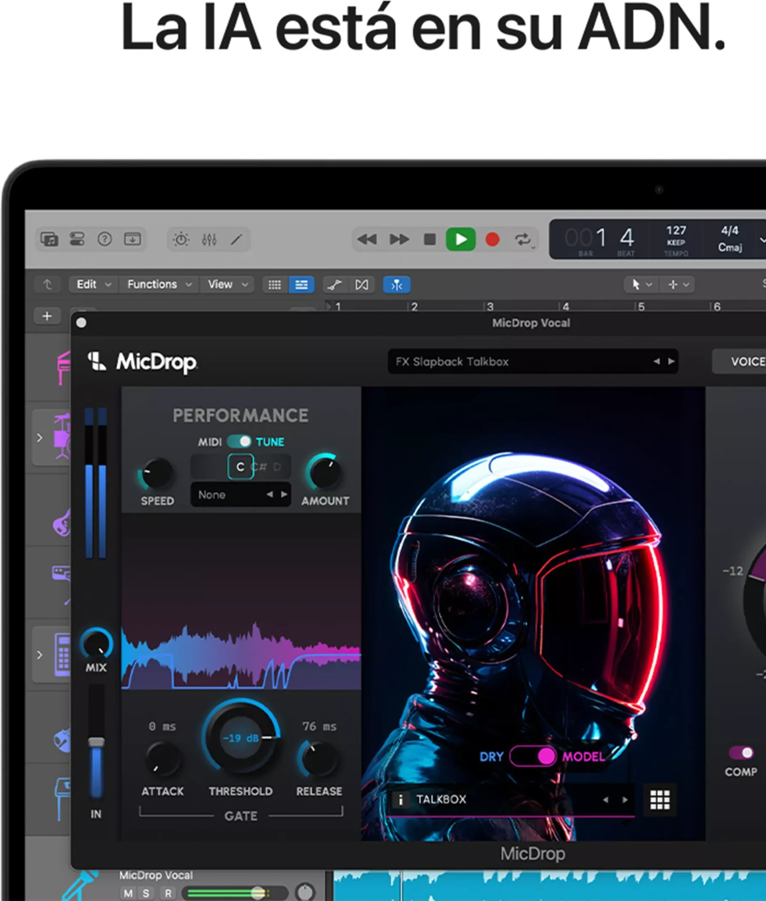This screenshot has height=901, width=766.
Task: Click the MicDrop Vocal pan knob
Action: pos(305,892)
